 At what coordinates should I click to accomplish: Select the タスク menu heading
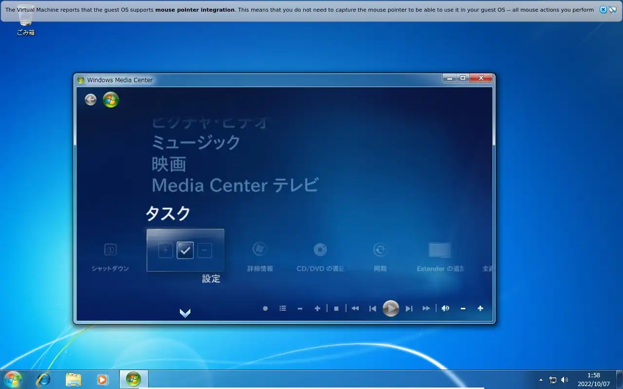coord(168,213)
